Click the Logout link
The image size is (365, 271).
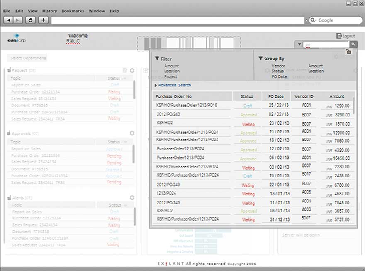coord(346,36)
